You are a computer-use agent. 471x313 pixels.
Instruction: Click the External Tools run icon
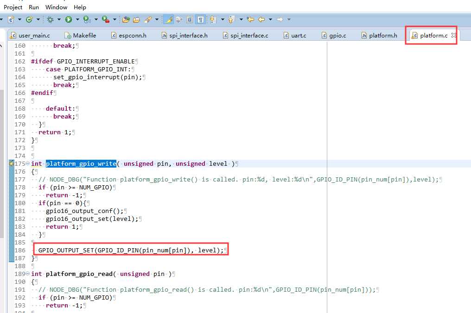[x=105, y=19]
